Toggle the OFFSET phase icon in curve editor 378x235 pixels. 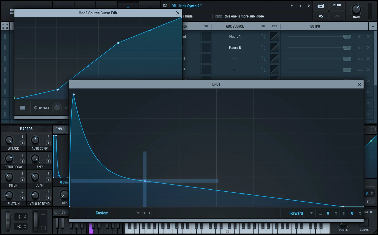[x=36, y=108]
